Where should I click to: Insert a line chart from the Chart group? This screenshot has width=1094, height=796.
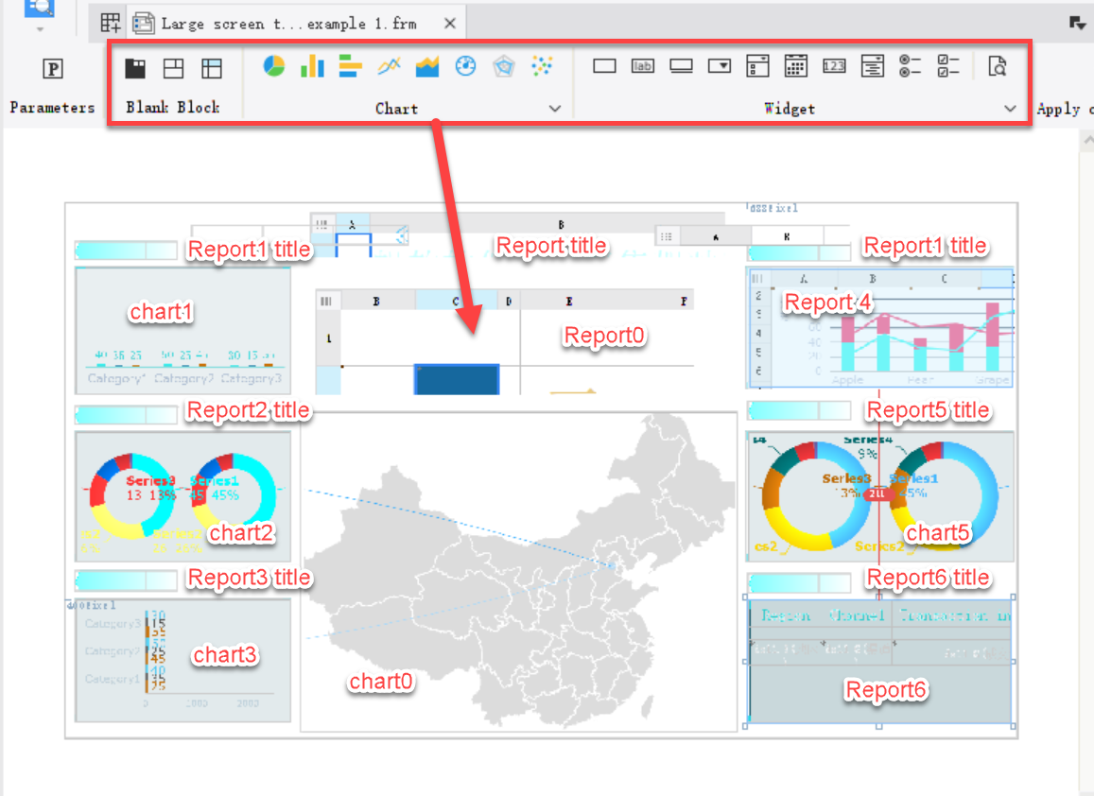pos(389,66)
